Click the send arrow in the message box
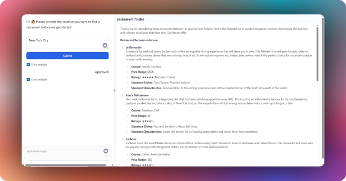Screen dimensions: 346x181 (107, 156)
